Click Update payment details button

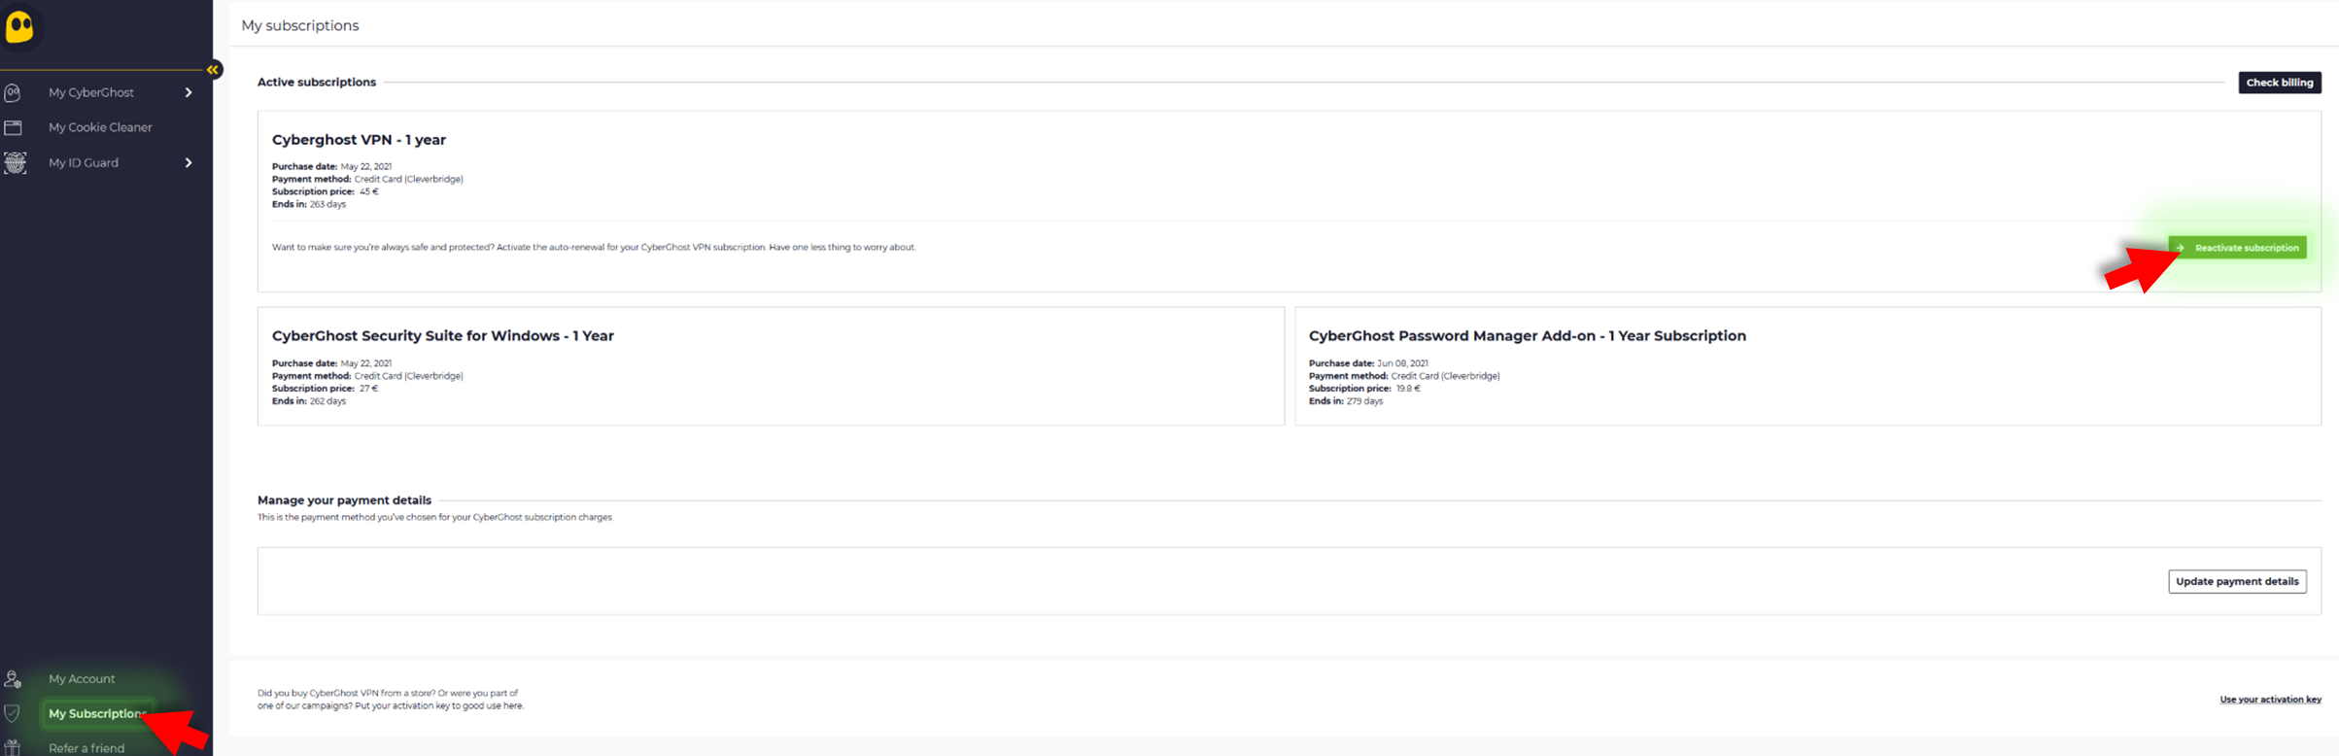[x=2237, y=581]
